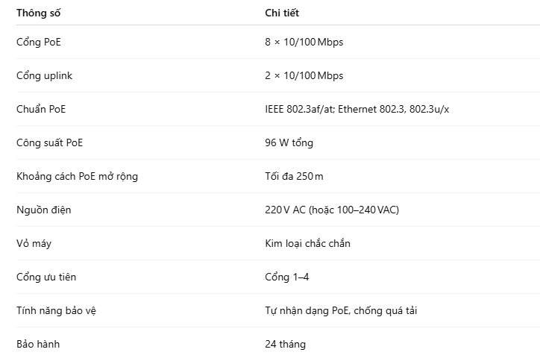Select the "Cổng uplink" label
This screenshot has width=540, height=364.
[x=44, y=75]
